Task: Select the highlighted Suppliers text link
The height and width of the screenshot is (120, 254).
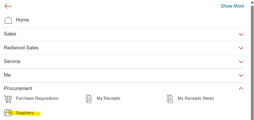Action: coord(25,113)
